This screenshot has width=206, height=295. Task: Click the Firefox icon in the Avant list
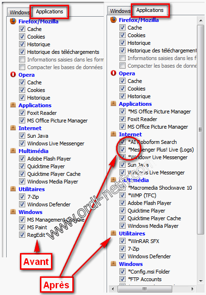[13, 21]
